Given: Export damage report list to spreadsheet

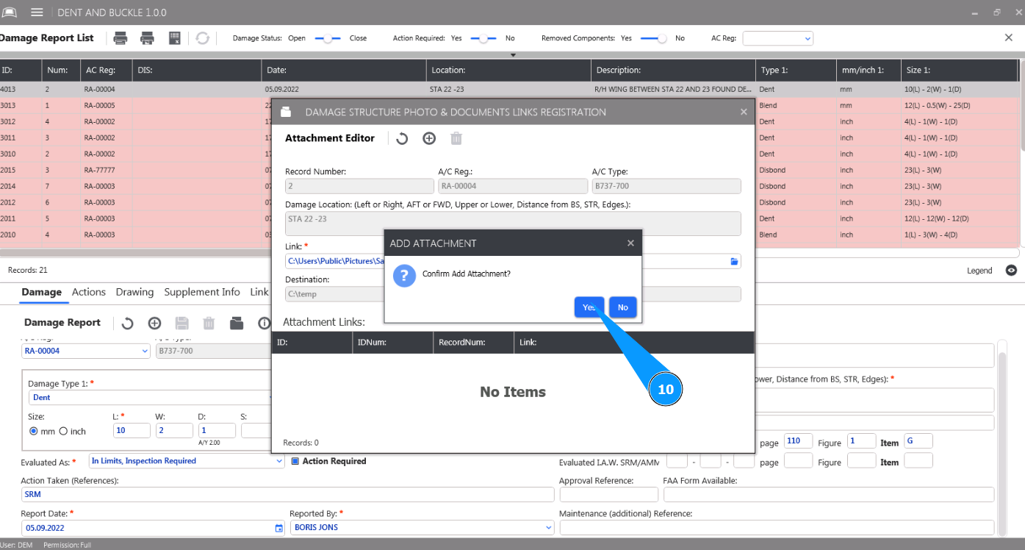Looking at the screenshot, I should pos(175,38).
